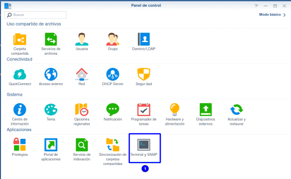
Task: Switch to Modo básico
Action: (272, 15)
